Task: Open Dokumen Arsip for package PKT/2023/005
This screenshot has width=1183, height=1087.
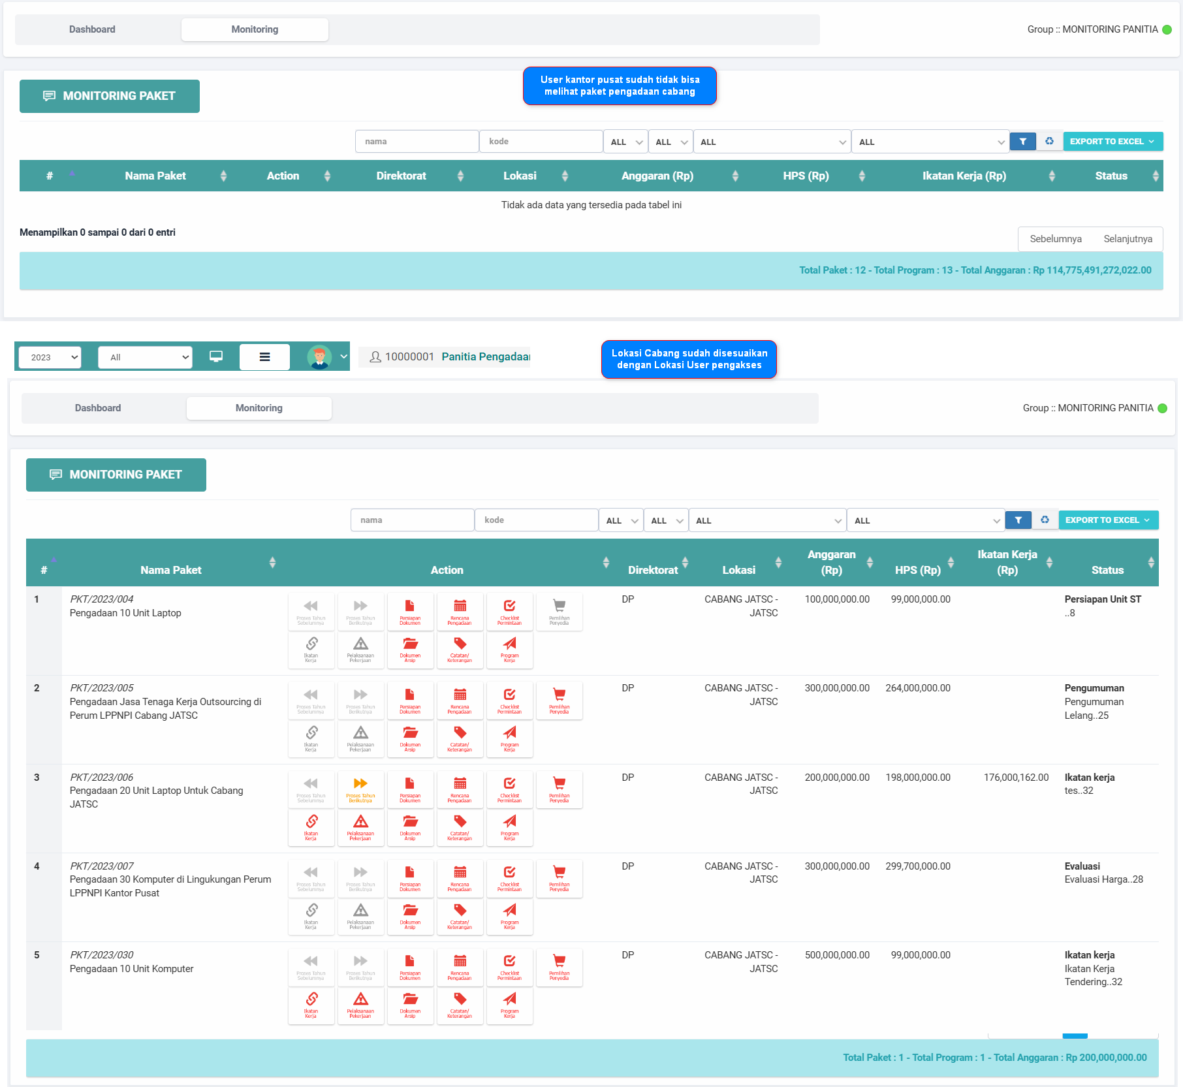Action: pyautogui.click(x=410, y=738)
